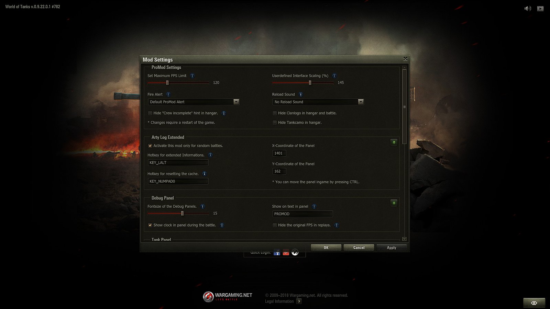Click info icon next to Reload Sound
550x309 pixels.
pos(301,94)
